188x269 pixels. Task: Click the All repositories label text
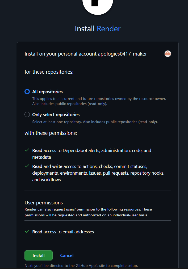(x=47, y=92)
